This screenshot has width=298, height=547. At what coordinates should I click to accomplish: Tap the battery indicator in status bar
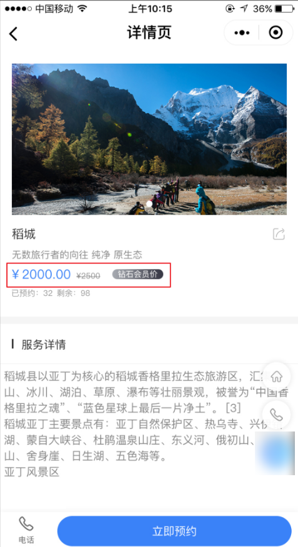(284, 9)
